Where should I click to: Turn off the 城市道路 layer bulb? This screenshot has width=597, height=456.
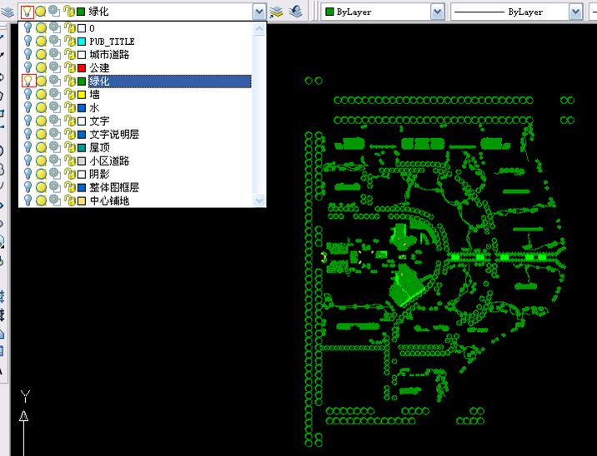(x=28, y=54)
